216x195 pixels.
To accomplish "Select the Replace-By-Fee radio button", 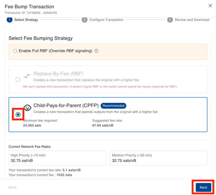I will 18,79.
